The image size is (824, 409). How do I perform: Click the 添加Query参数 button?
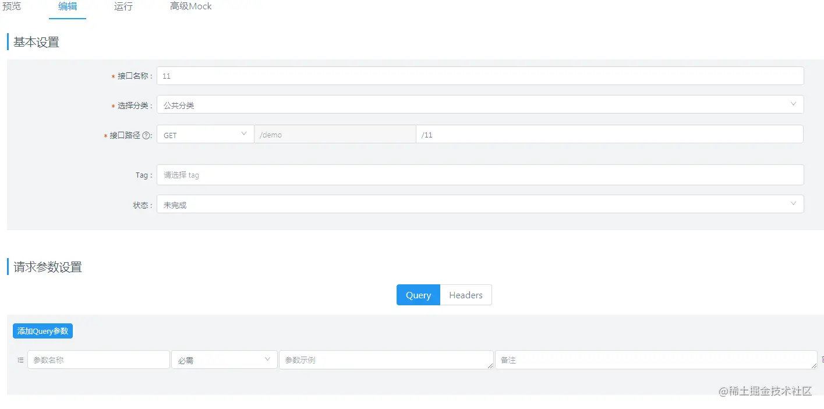point(43,331)
